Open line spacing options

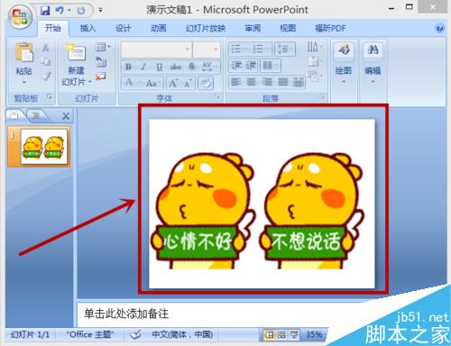(x=284, y=49)
